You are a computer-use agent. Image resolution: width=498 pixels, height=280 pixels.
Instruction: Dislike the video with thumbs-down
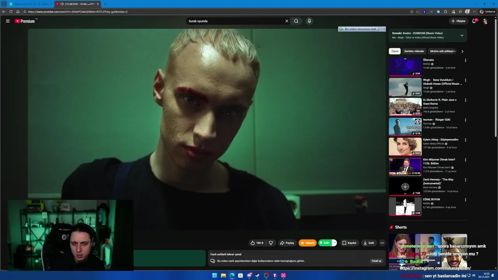[x=271, y=243]
